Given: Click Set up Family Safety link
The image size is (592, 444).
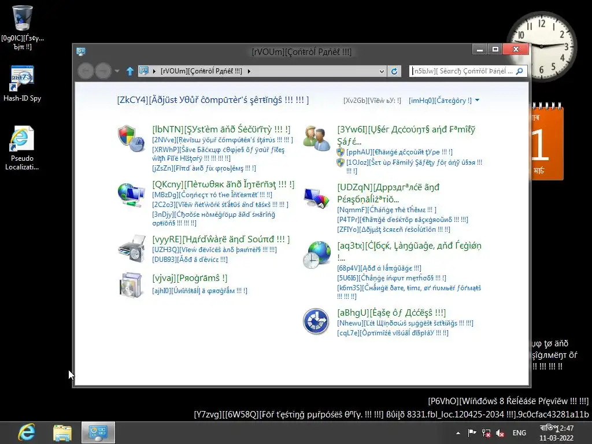Looking at the screenshot, I should point(414,166).
